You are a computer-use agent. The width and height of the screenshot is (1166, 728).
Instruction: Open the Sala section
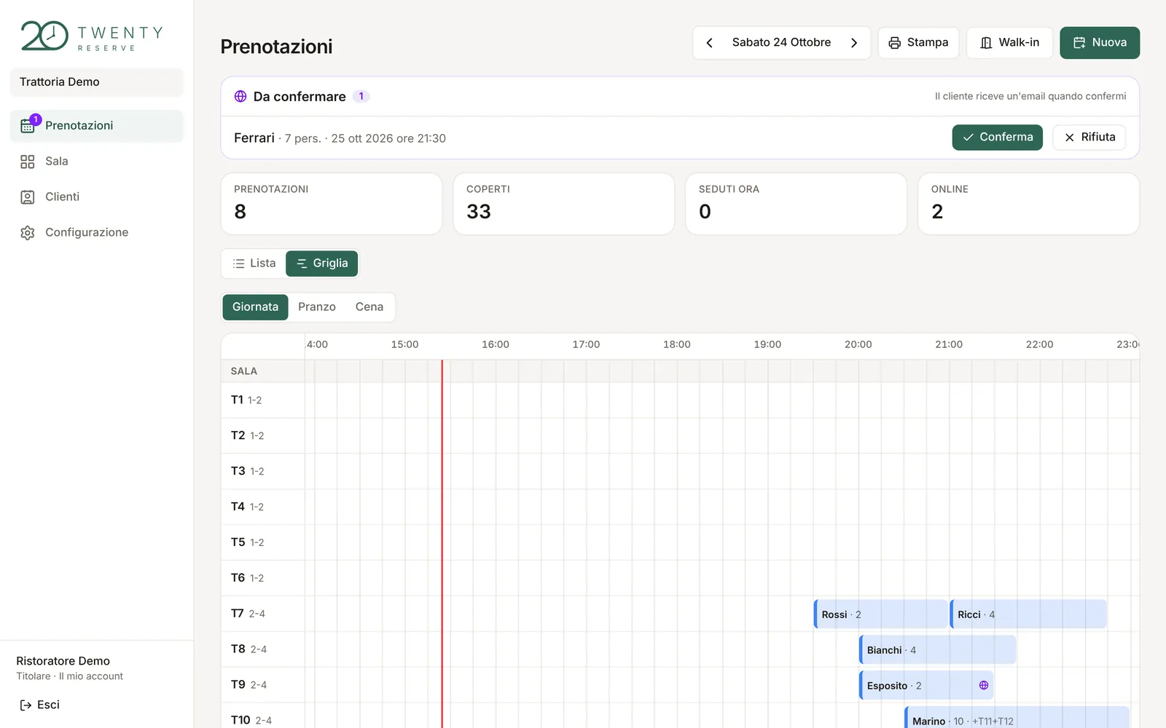point(96,162)
